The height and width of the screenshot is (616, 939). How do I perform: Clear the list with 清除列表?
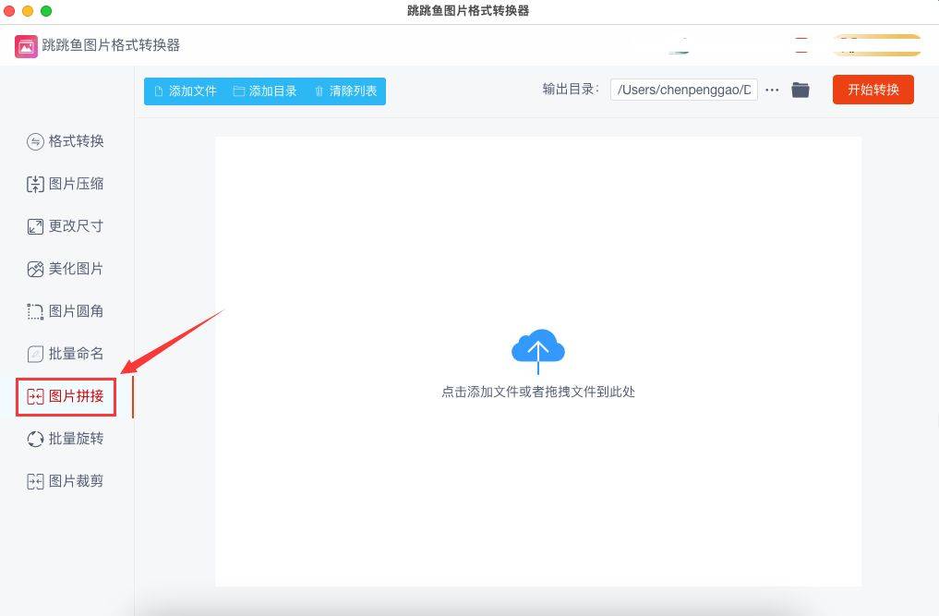pyautogui.click(x=345, y=91)
